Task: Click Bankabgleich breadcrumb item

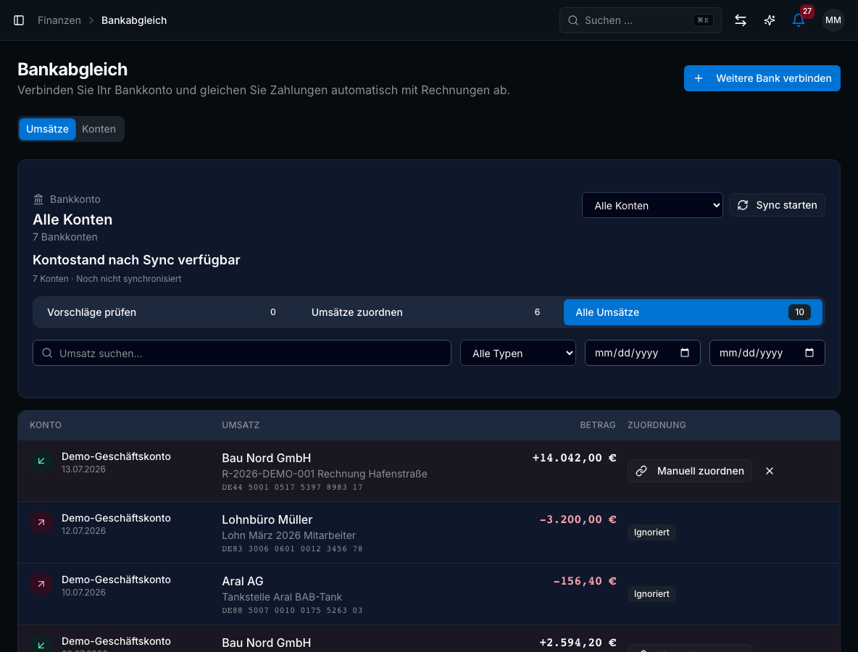Action: tap(134, 20)
